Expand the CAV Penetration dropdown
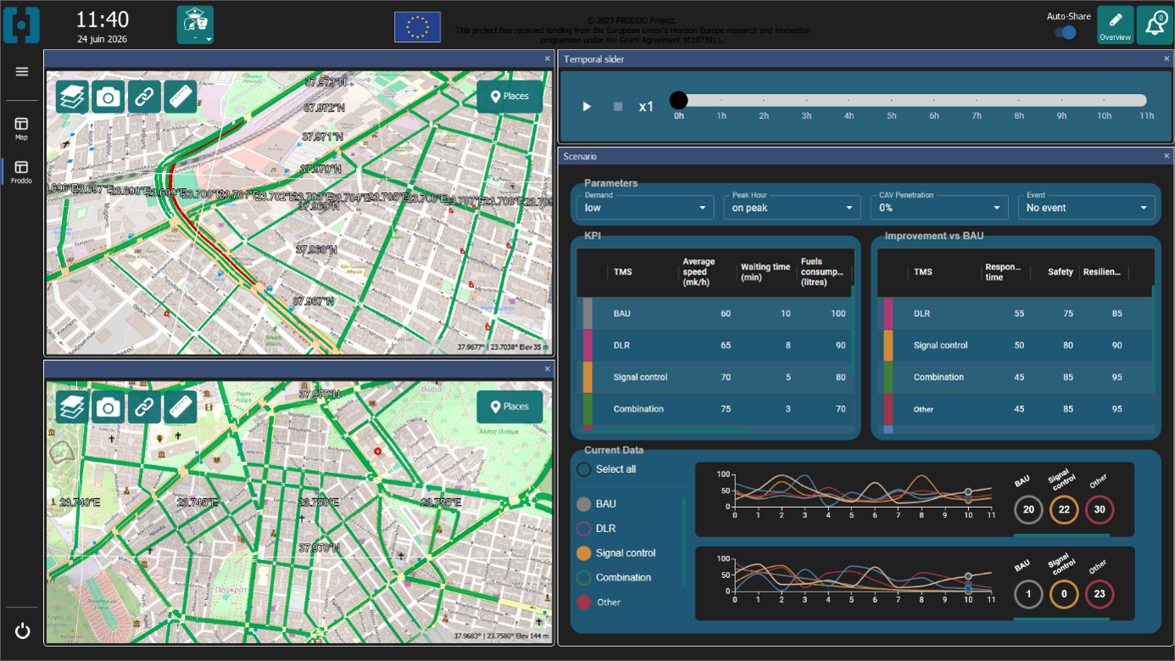1175x661 pixels. coord(939,208)
